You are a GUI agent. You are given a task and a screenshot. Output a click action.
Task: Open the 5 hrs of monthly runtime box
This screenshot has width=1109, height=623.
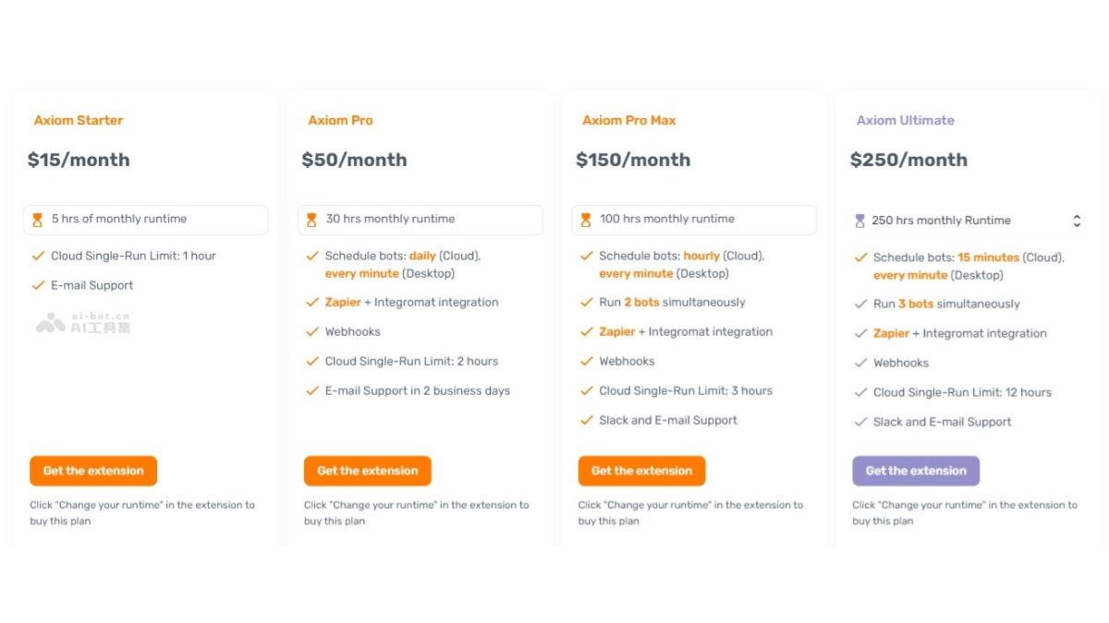point(146,220)
